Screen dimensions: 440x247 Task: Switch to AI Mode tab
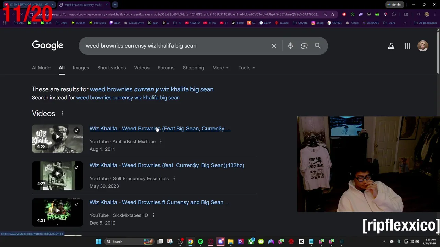pyautogui.click(x=41, y=68)
